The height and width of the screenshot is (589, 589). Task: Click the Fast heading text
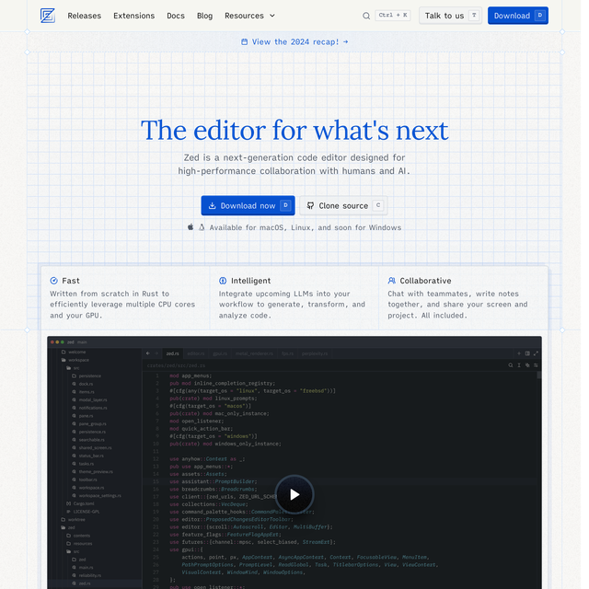71,281
